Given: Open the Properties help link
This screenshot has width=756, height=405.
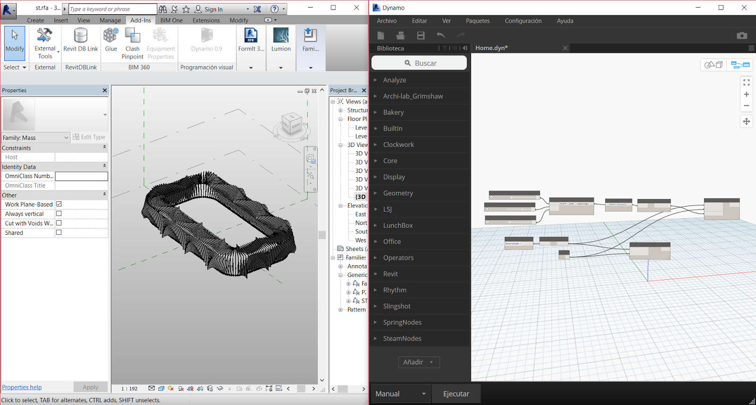Looking at the screenshot, I should coord(22,387).
